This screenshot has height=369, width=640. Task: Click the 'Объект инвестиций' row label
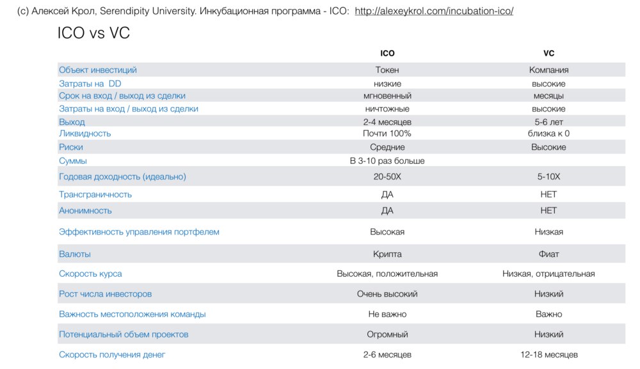(98, 70)
